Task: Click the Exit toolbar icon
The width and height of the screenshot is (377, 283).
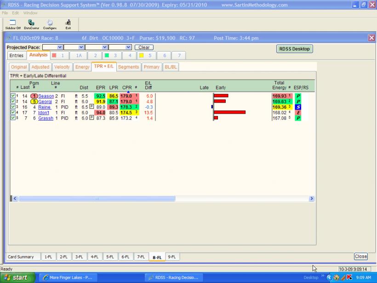Action: click(x=68, y=24)
